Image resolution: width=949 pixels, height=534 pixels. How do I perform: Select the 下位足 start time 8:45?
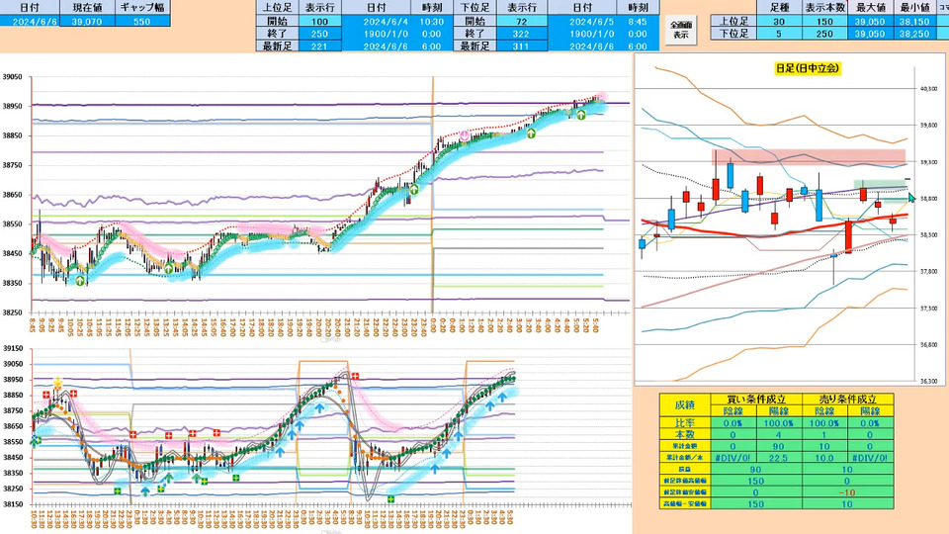tap(638, 21)
